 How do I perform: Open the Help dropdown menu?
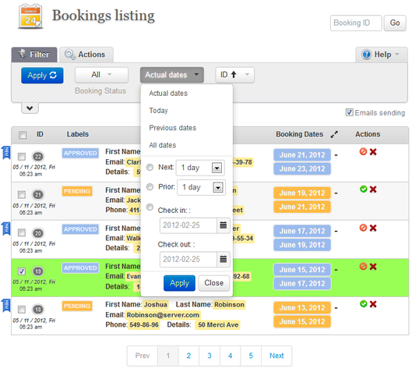tap(382, 55)
